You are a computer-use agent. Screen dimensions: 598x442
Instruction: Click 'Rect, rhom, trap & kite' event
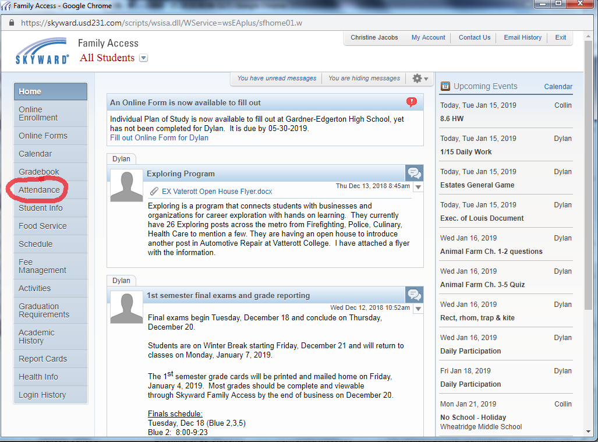(x=477, y=318)
